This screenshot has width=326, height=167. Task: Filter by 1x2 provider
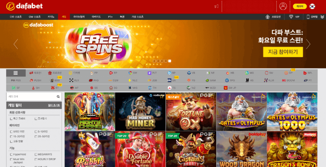[191, 88]
